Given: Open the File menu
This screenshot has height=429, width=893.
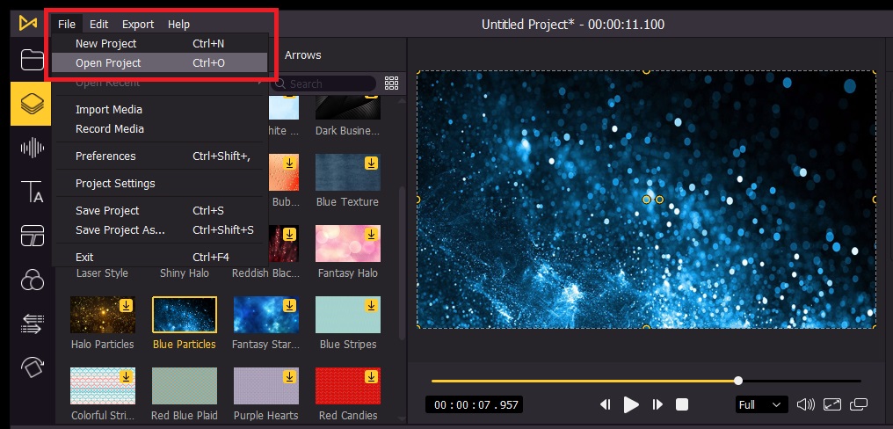Looking at the screenshot, I should coord(67,24).
